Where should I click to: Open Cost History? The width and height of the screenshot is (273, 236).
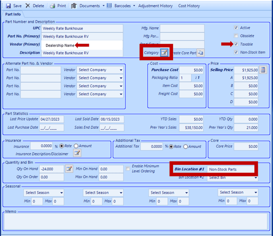189,6
